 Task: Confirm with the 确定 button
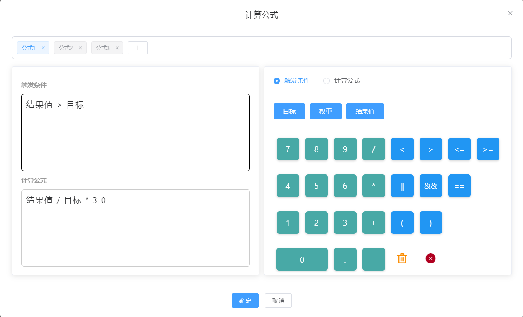(x=245, y=301)
